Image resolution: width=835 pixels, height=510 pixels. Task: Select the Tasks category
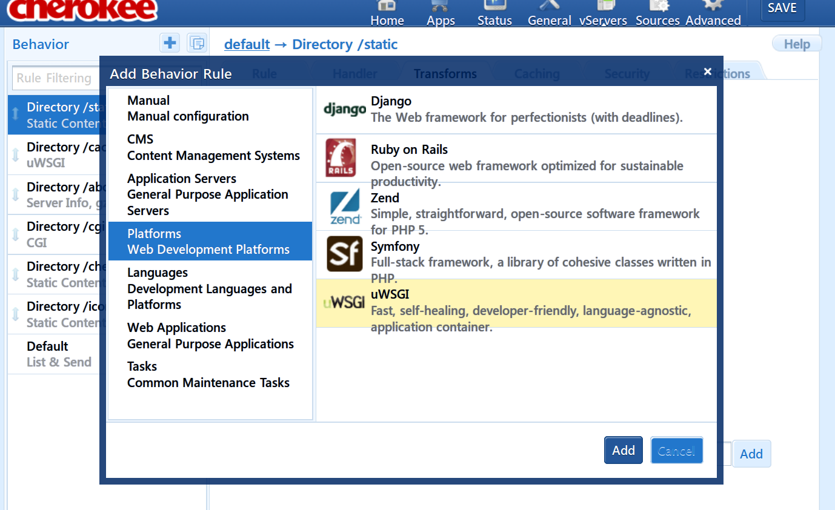210,374
